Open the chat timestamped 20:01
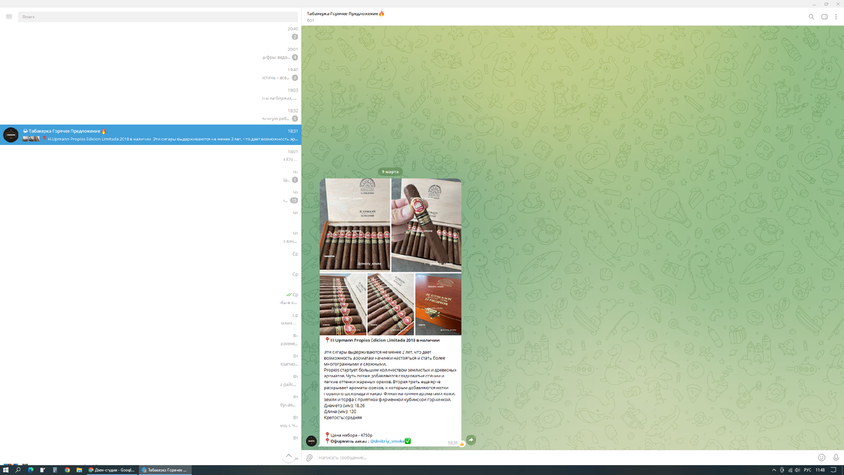Image resolution: width=844 pixels, height=475 pixels. click(x=151, y=53)
